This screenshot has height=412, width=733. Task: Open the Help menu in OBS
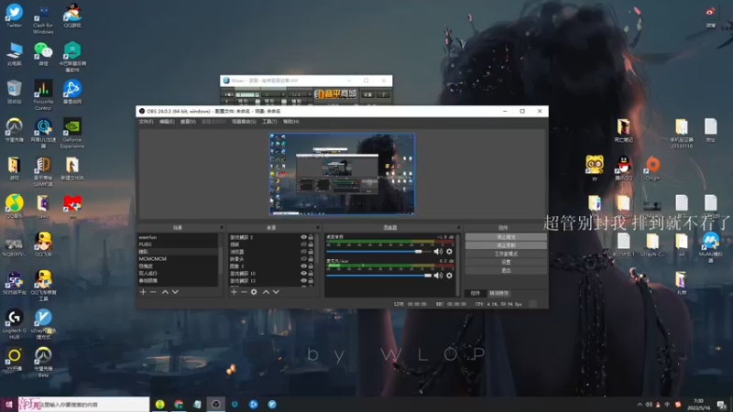click(x=290, y=122)
